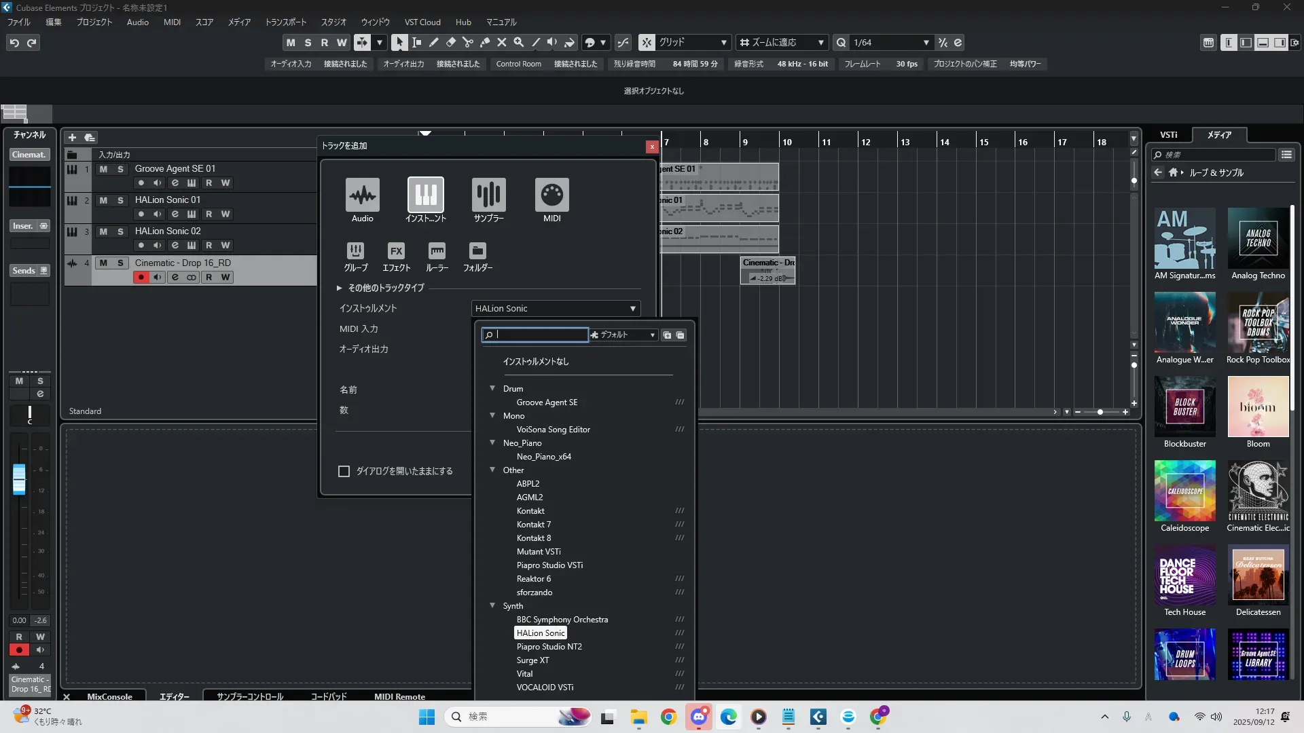Viewport: 1304px width, 733px height.
Task: Choose Kontakt 7 from instrument list
Action: coord(533,525)
